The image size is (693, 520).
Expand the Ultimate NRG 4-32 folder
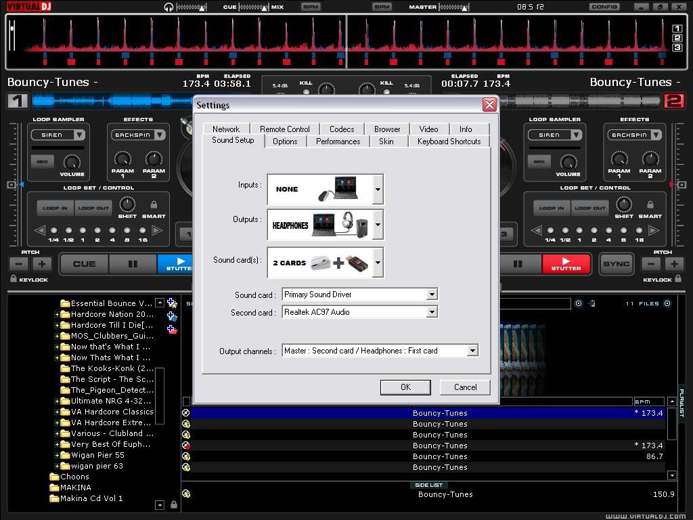pyautogui.click(x=57, y=401)
